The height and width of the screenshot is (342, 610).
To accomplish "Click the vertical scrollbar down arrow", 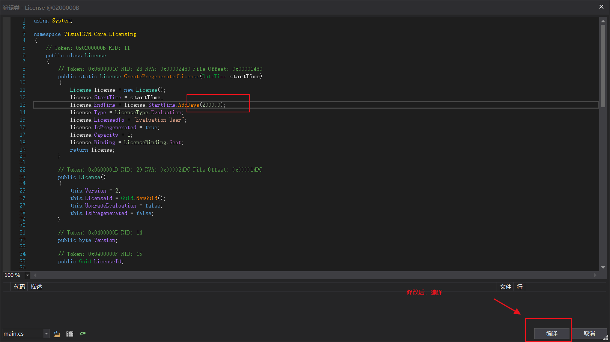I will pos(603,267).
